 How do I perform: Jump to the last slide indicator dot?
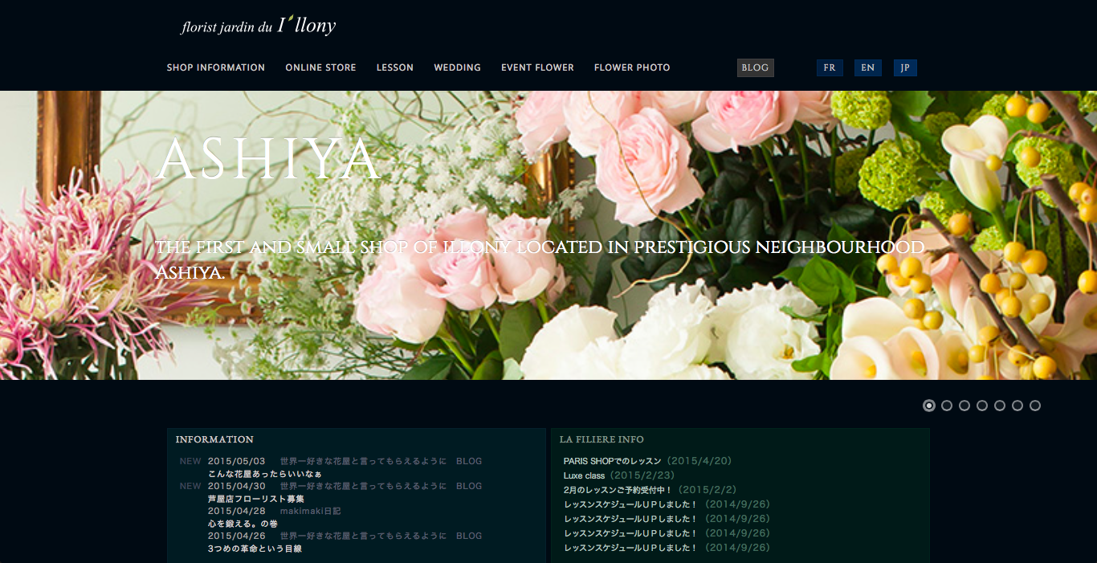(1035, 406)
